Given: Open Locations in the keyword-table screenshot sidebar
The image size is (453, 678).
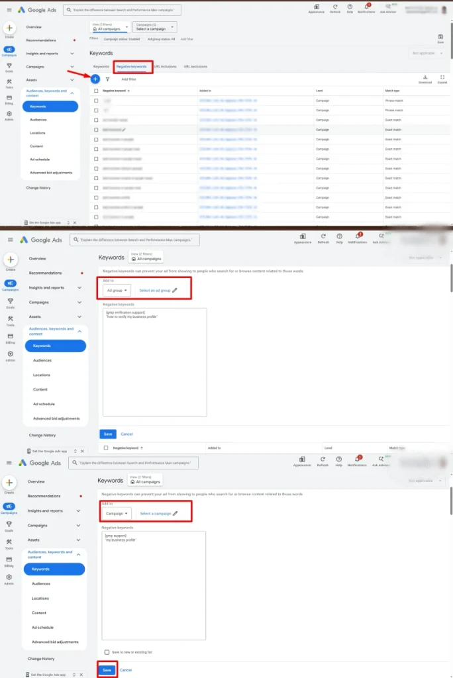Looking at the screenshot, I should click(x=38, y=132).
